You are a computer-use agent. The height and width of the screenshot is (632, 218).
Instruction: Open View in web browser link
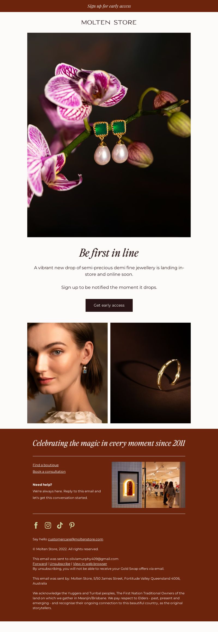(x=90, y=564)
